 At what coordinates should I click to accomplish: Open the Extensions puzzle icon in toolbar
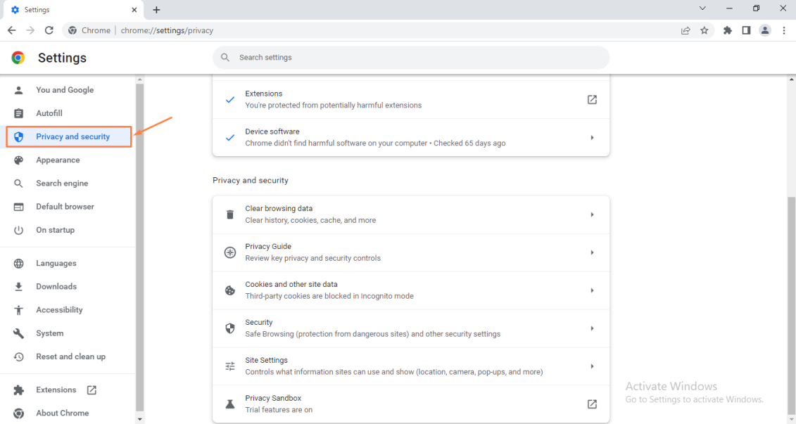(728, 30)
